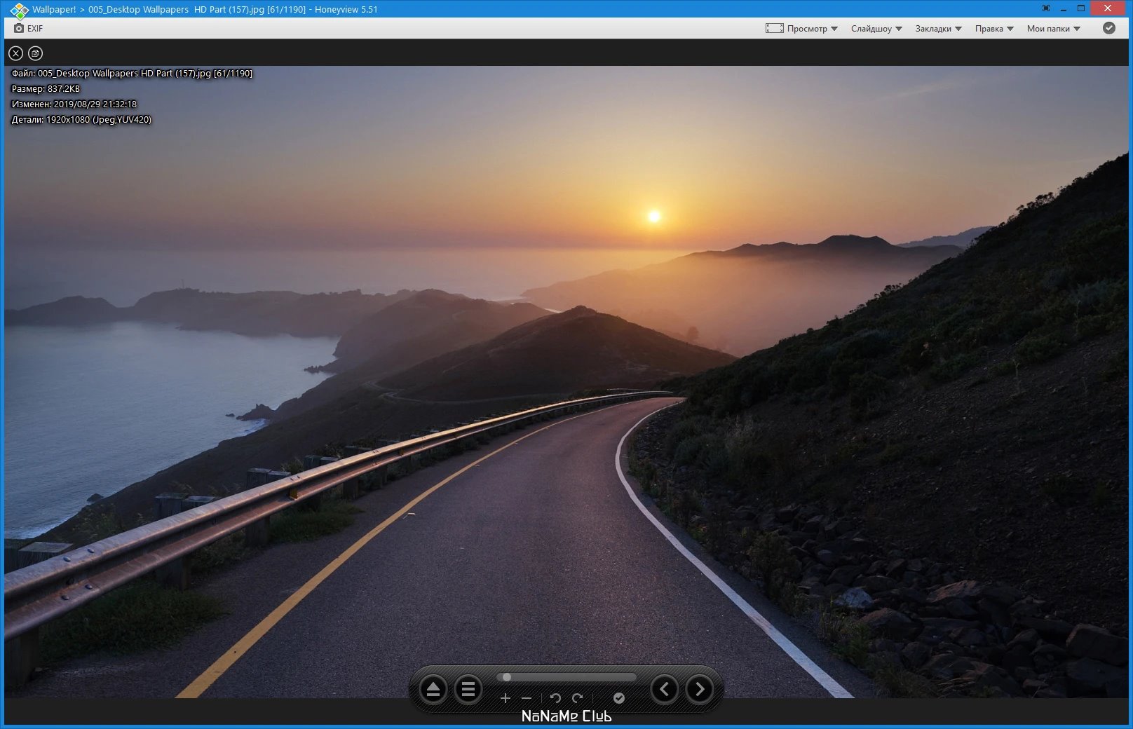Click the eject/open file button
Screen dimensions: 1133x729
pos(433,690)
